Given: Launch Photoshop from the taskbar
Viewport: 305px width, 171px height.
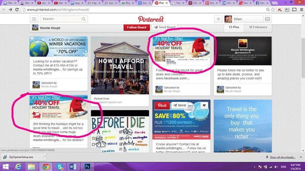Looking at the screenshot, I should pos(87,167).
